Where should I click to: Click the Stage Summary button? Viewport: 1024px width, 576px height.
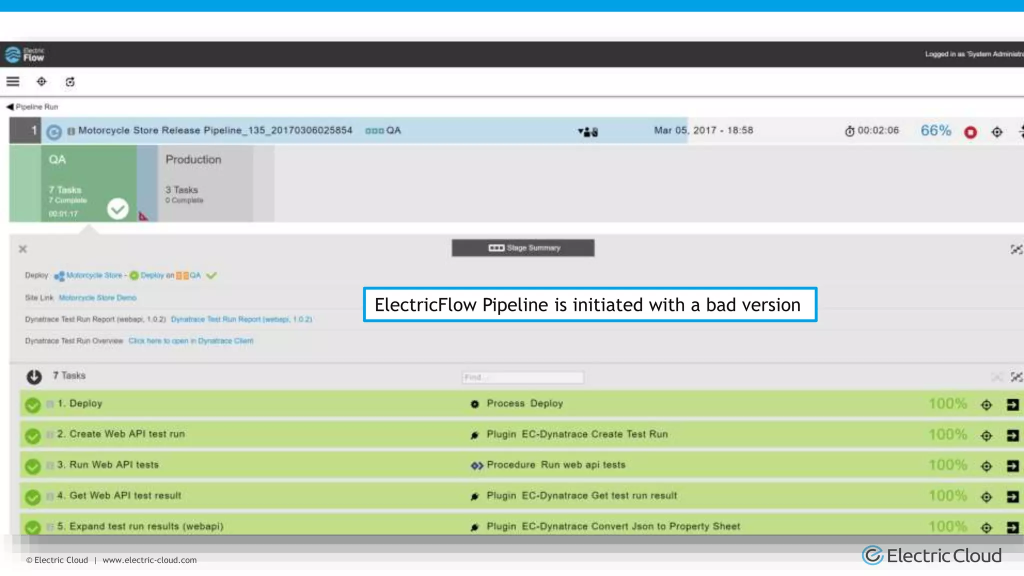pyautogui.click(x=523, y=248)
